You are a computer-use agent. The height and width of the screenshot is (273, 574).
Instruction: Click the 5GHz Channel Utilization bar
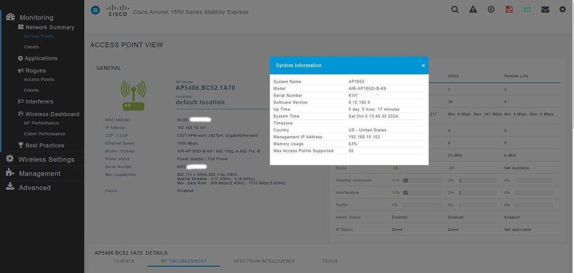tap(478, 180)
